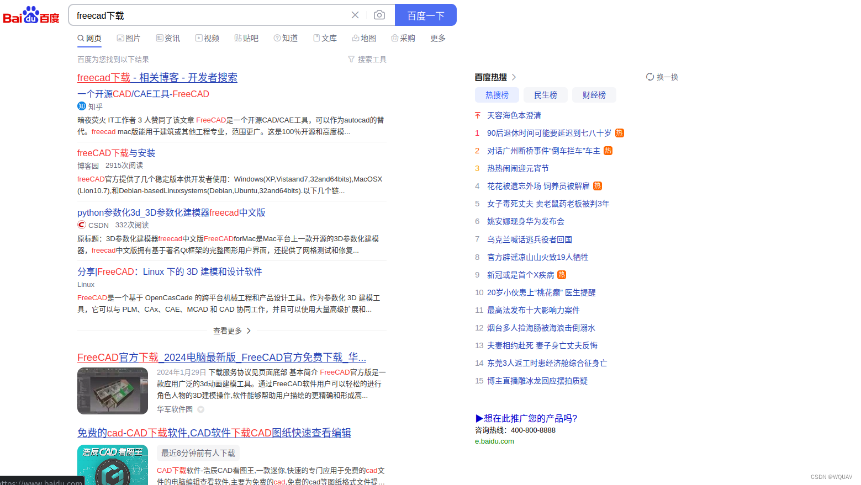Expand the 更多 menu
Screen dimensions: 861x485
[x=438, y=38]
